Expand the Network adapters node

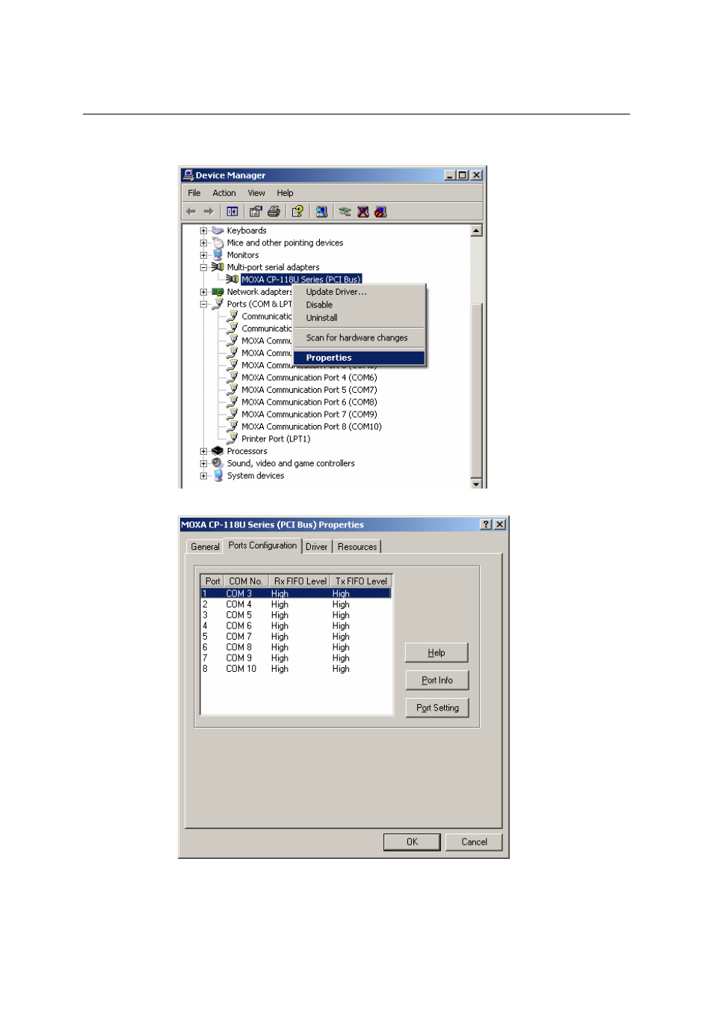point(203,292)
